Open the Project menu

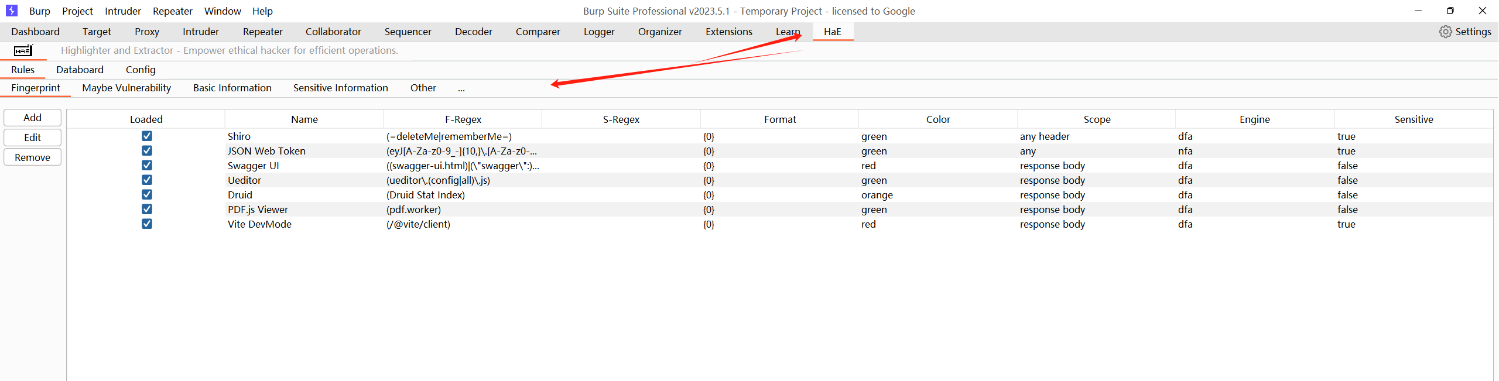77,11
